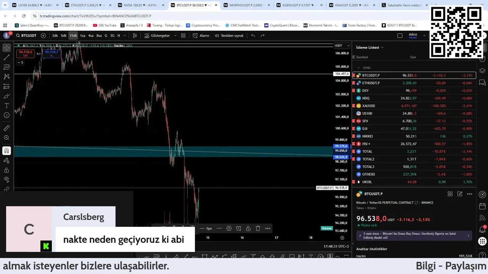Viewport: 488px width, 274px height.
Task: Open symbol search BTCUSDT
Action: pos(26,35)
